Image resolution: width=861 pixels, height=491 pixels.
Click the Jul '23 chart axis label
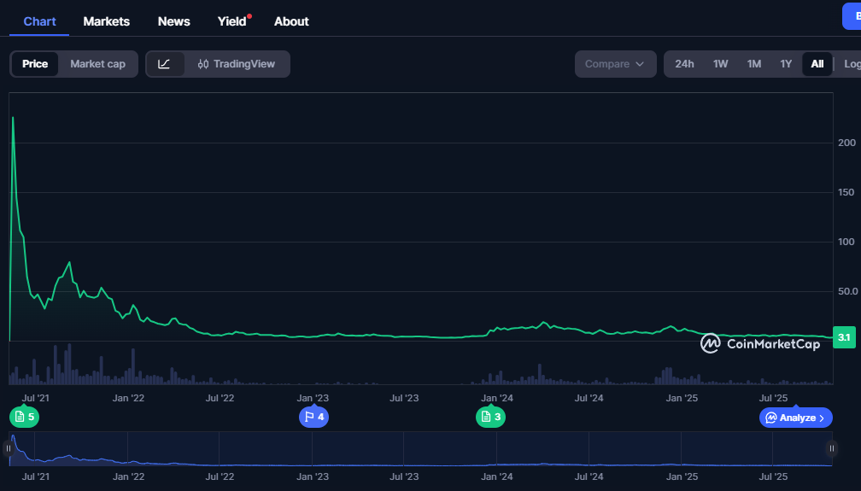(x=404, y=398)
